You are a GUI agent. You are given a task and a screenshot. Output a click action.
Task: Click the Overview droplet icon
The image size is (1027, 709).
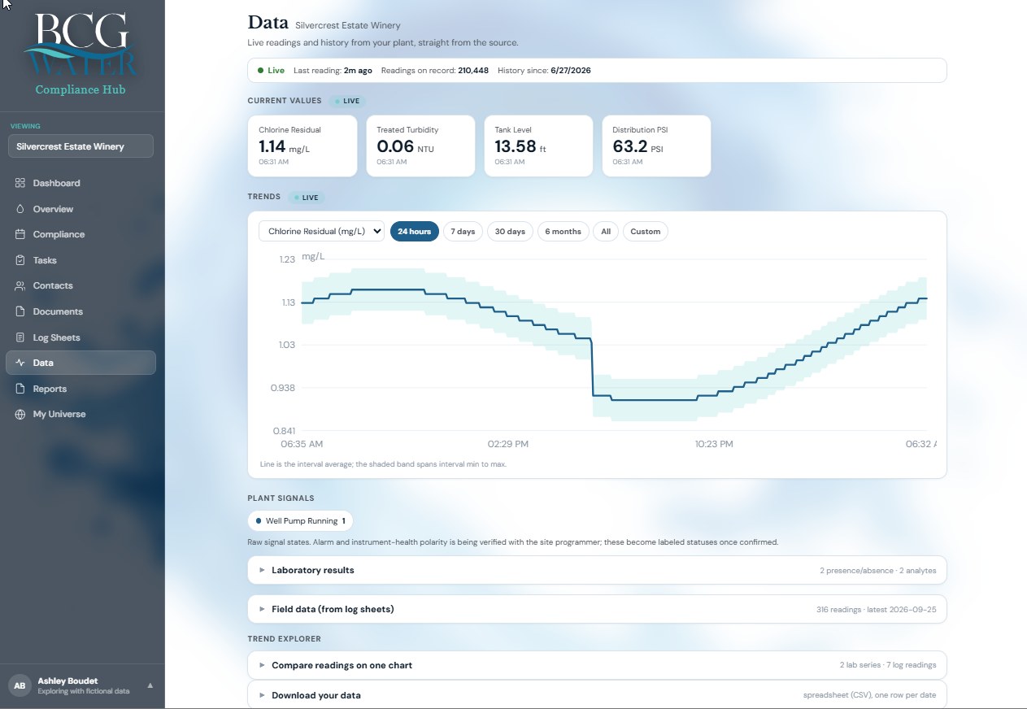tap(20, 209)
